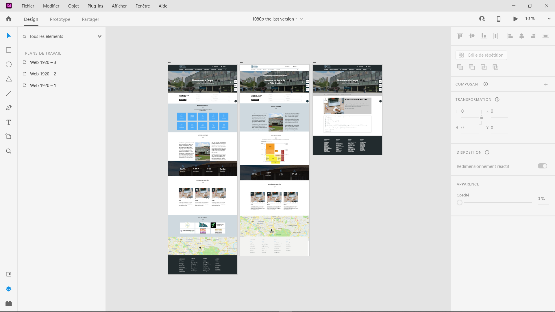Image resolution: width=555 pixels, height=312 pixels.
Task: Open the zoom percentage dropdown
Action: pyautogui.click(x=549, y=19)
